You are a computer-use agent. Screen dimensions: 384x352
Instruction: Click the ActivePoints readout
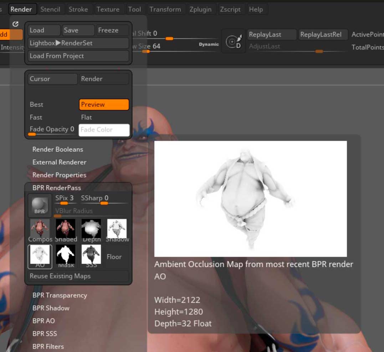tap(368, 35)
